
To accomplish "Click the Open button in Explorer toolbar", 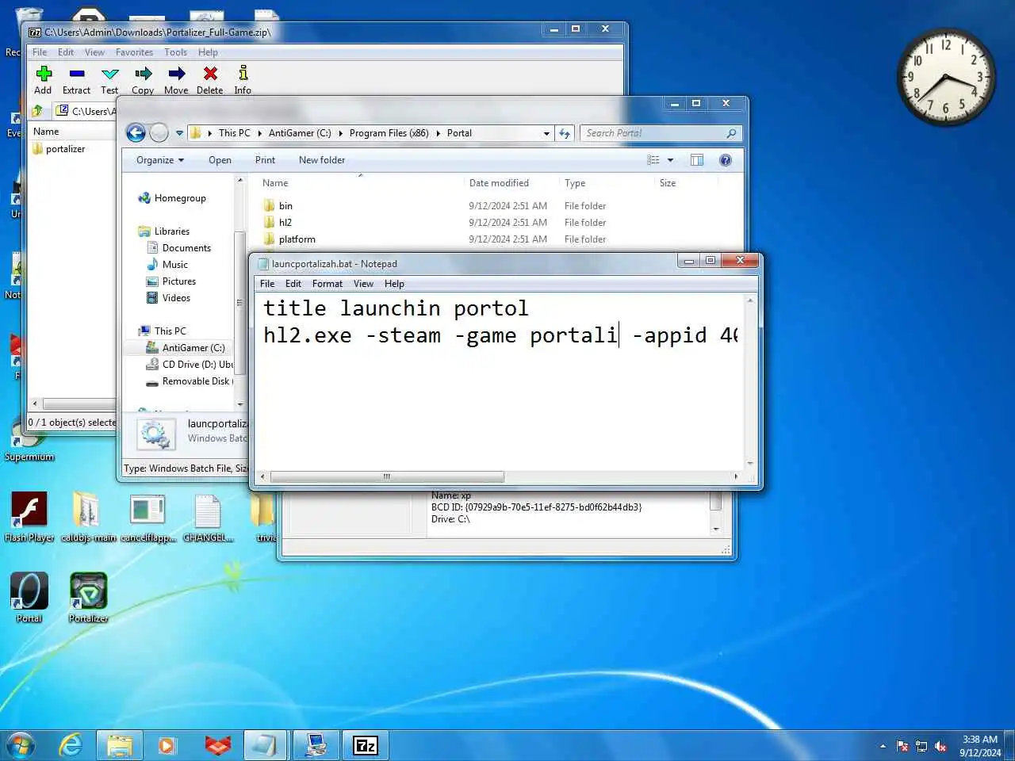I will (220, 160).
